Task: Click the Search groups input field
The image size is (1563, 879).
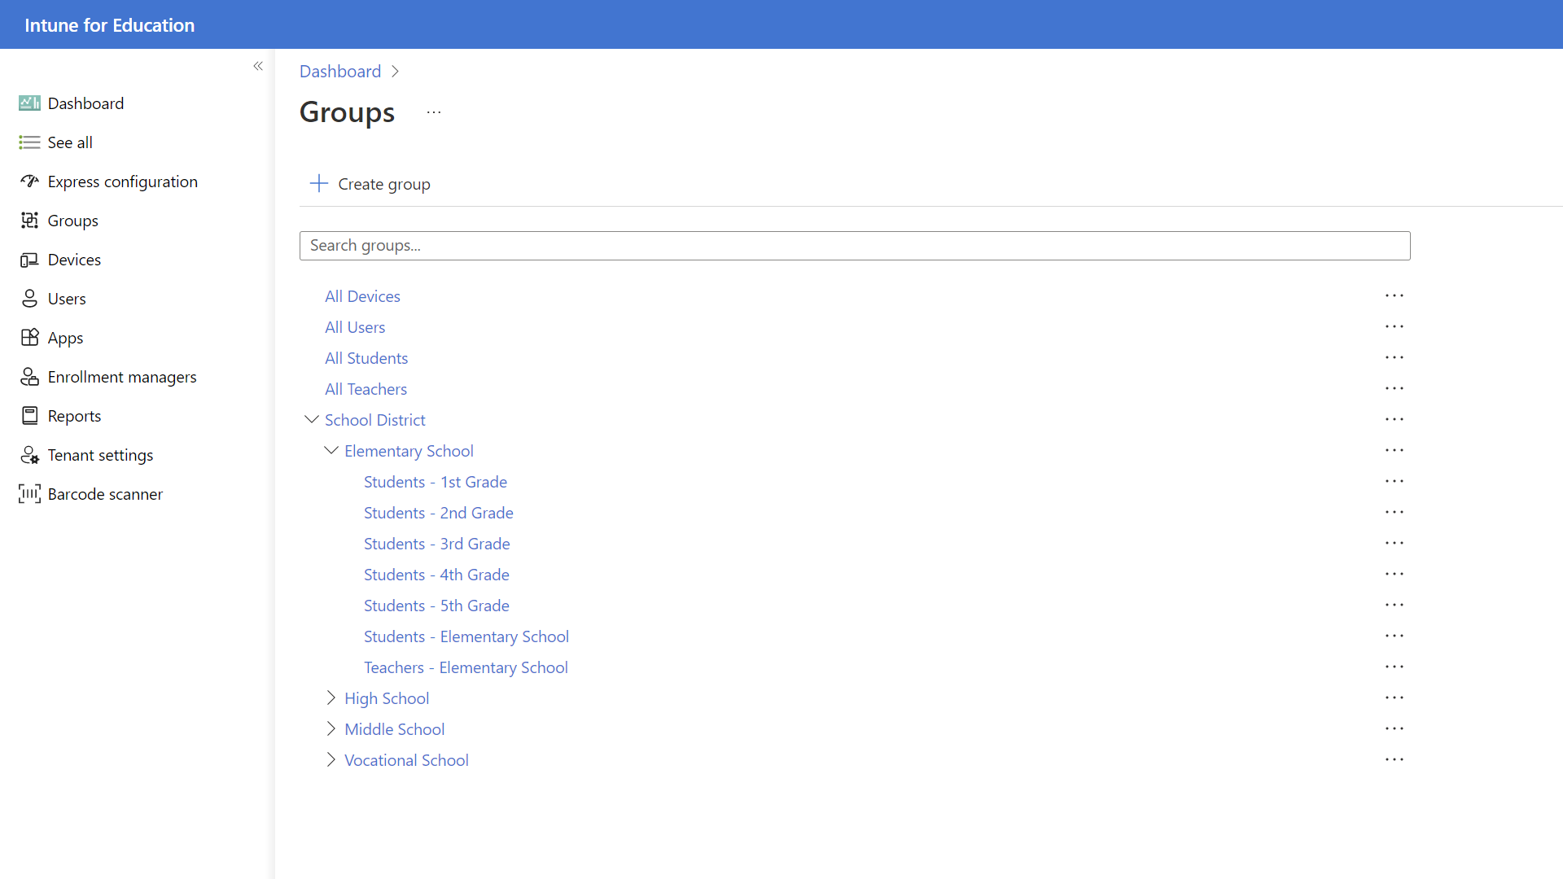Action: tap(855, 246)
